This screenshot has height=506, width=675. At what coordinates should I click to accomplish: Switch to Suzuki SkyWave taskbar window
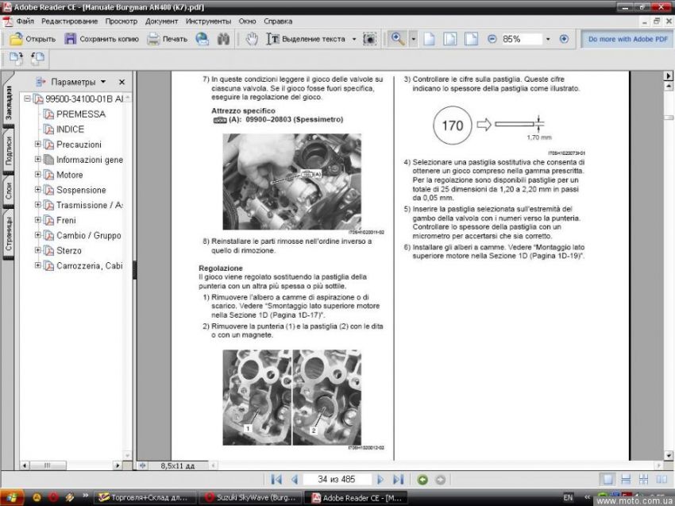pos(249,497)
